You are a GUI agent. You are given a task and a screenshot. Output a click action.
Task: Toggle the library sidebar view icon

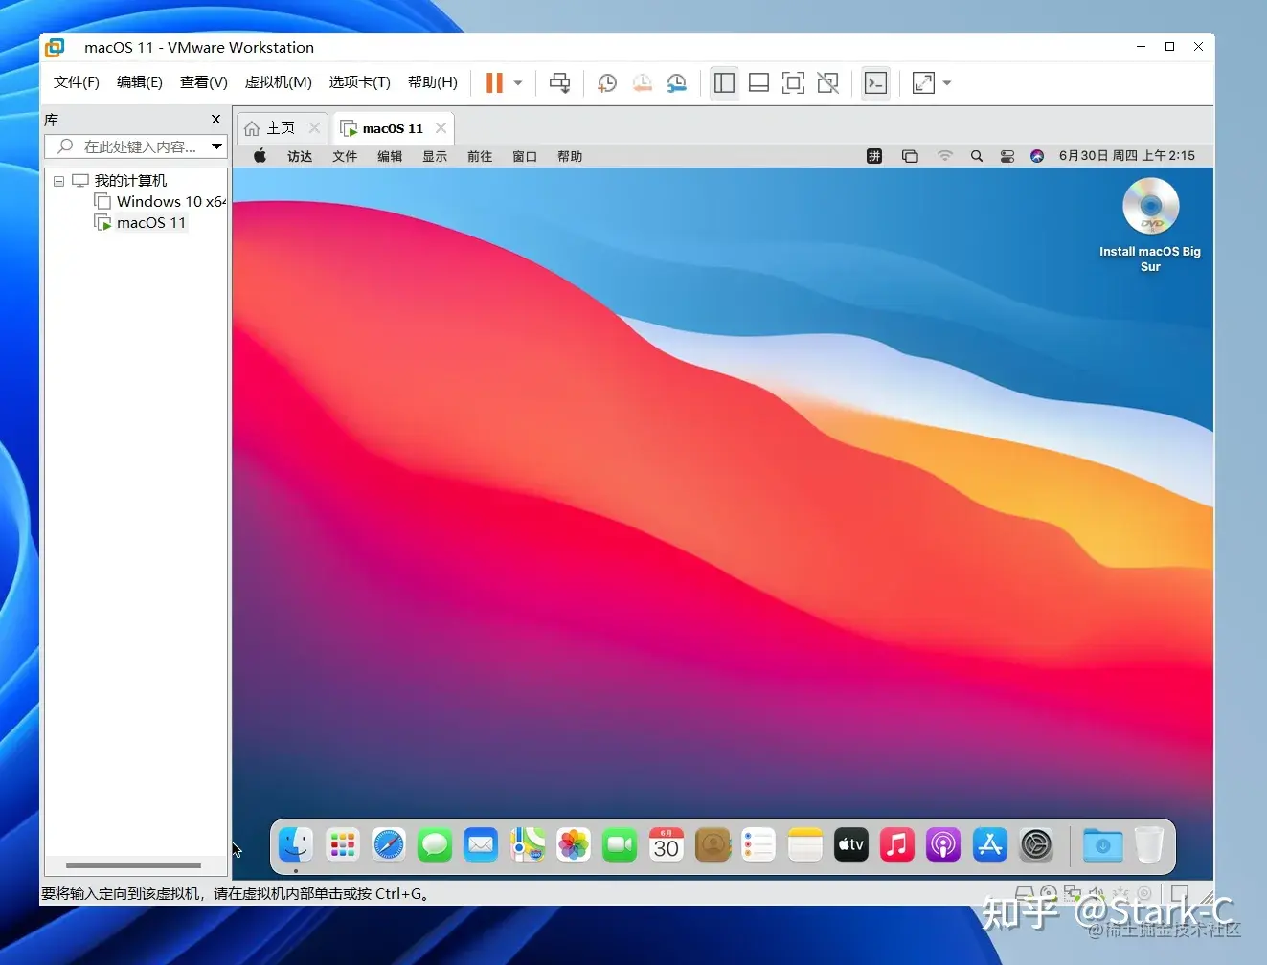coord(725,83)
